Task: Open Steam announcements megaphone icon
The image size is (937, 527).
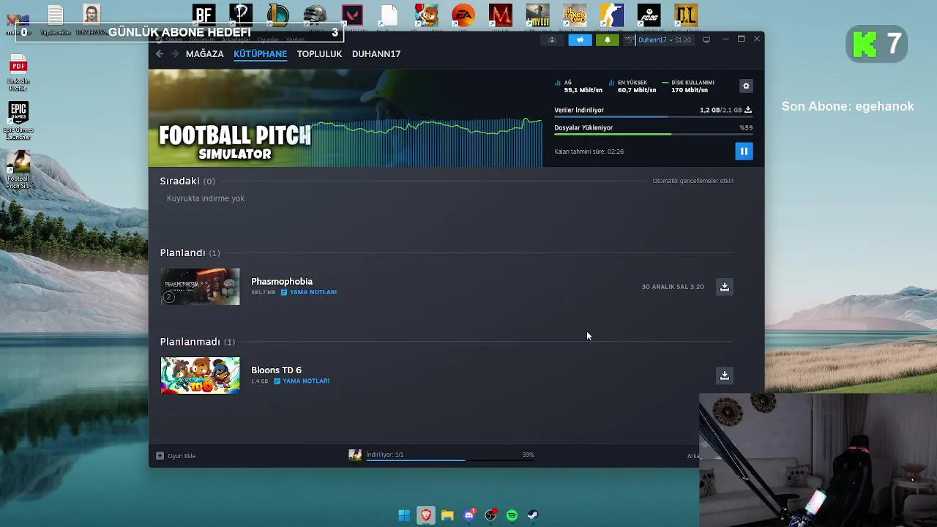Action: tap(580, 40)
